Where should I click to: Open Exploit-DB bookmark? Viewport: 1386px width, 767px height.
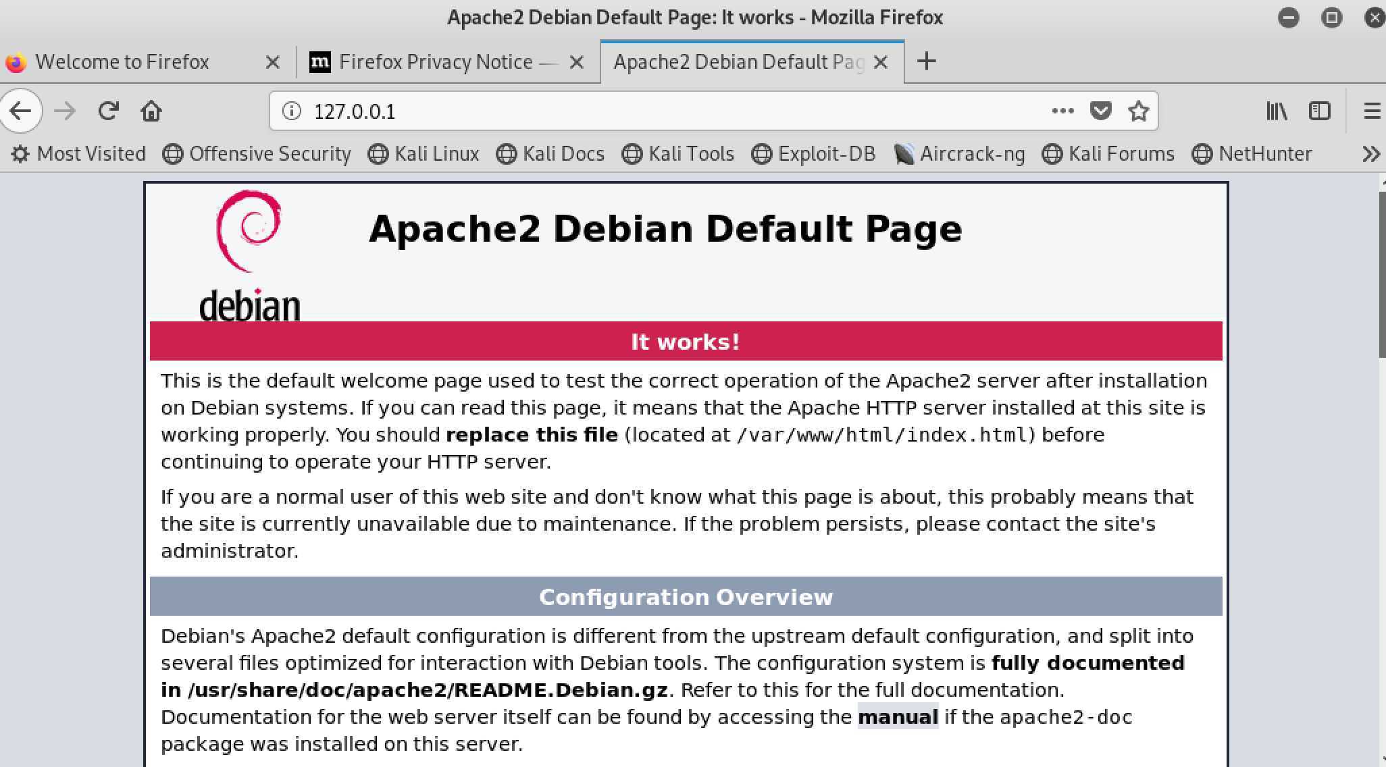pyautogui.click(x=814, y=154)
